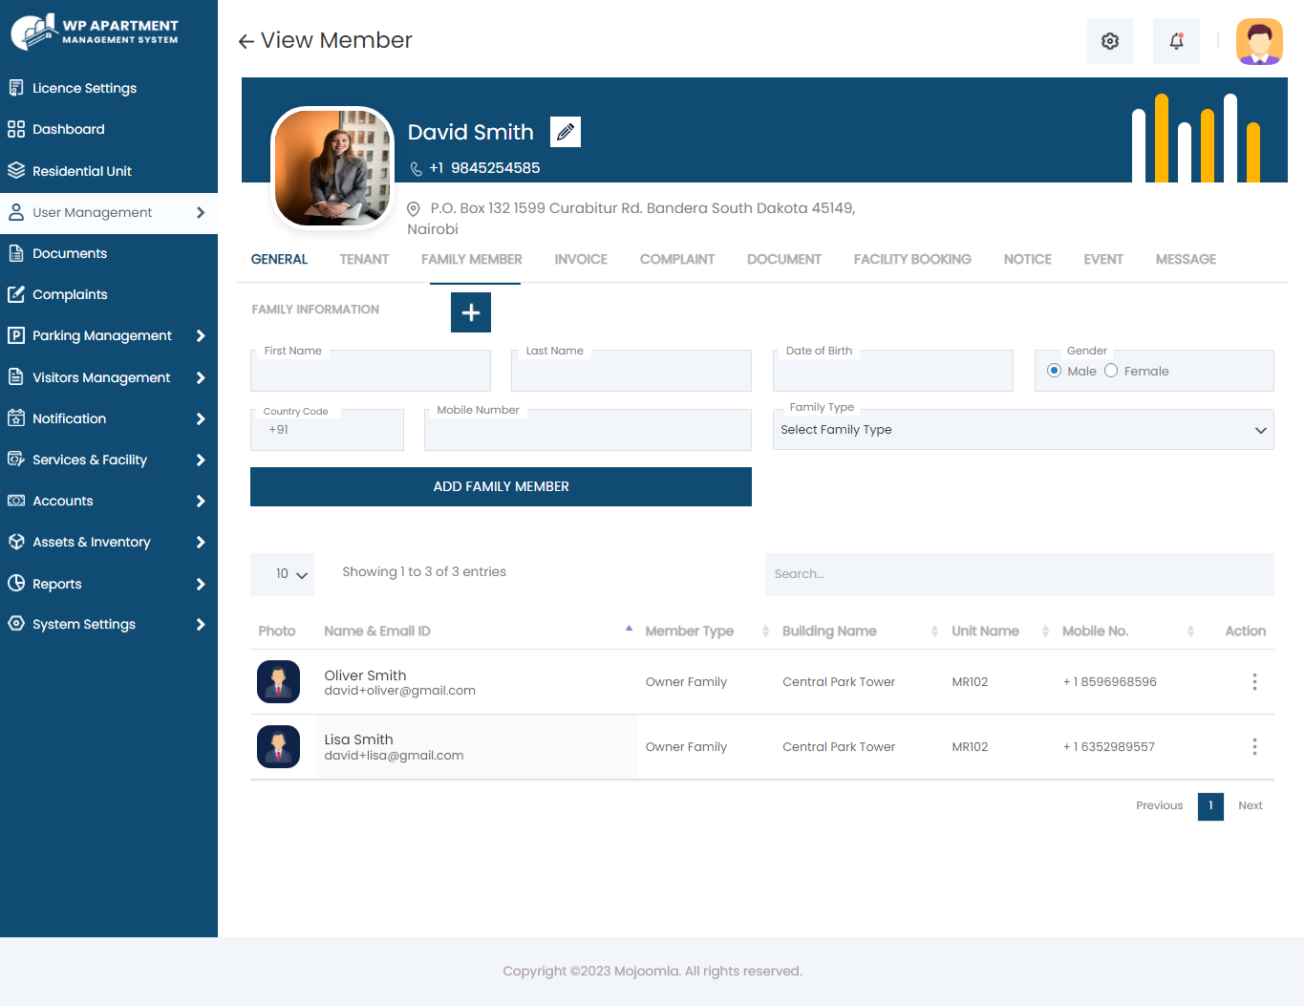This screenshot has height=1006, width=1305.
Task: Switch to the Message tab
Action: click(1186, 259)
